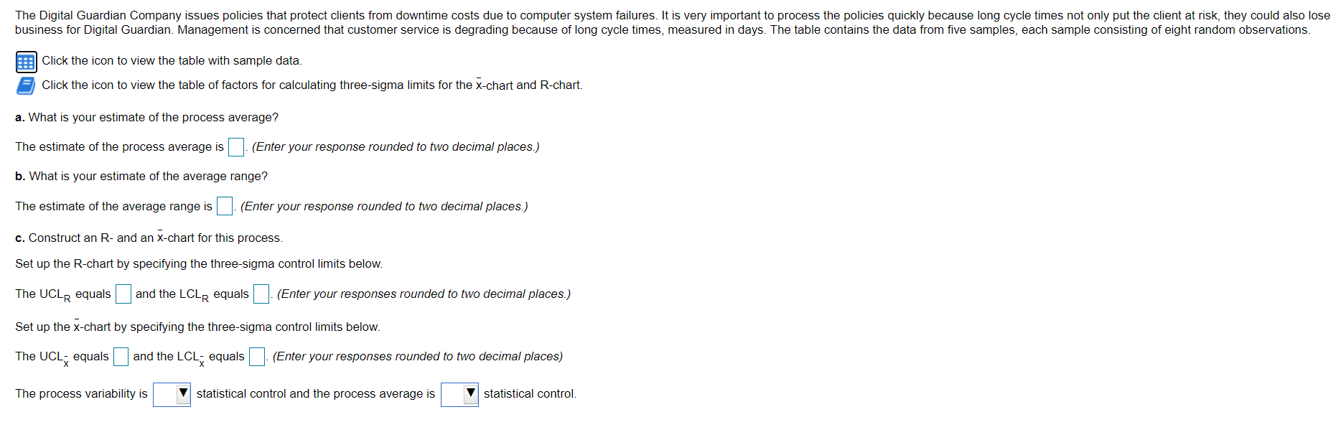Select the LCL_x answer box
The height and width of the screenshot is (440, 1341).
point(256,356)
